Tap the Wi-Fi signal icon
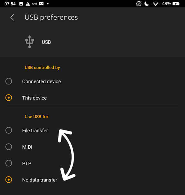 point(155,4)
